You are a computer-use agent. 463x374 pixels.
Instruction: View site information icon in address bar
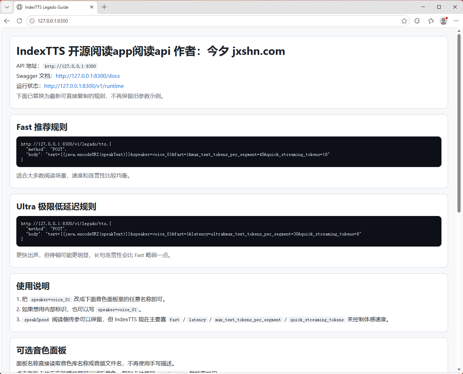tap(32, 21)
